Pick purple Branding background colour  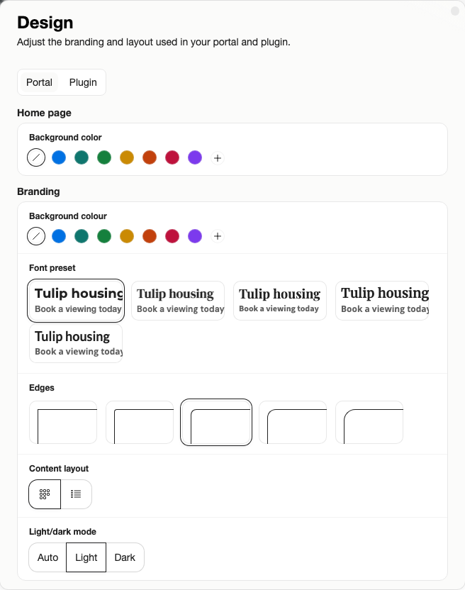point(195,236)
